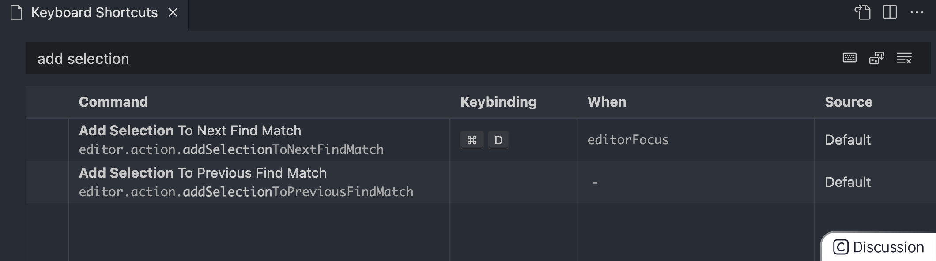Viewport: 936px width, 261px height.
Task: Click the Command column header
Action: (113, 102)
